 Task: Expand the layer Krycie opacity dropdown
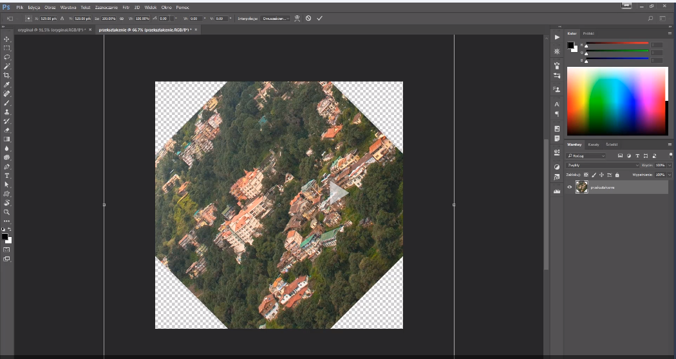670,165
